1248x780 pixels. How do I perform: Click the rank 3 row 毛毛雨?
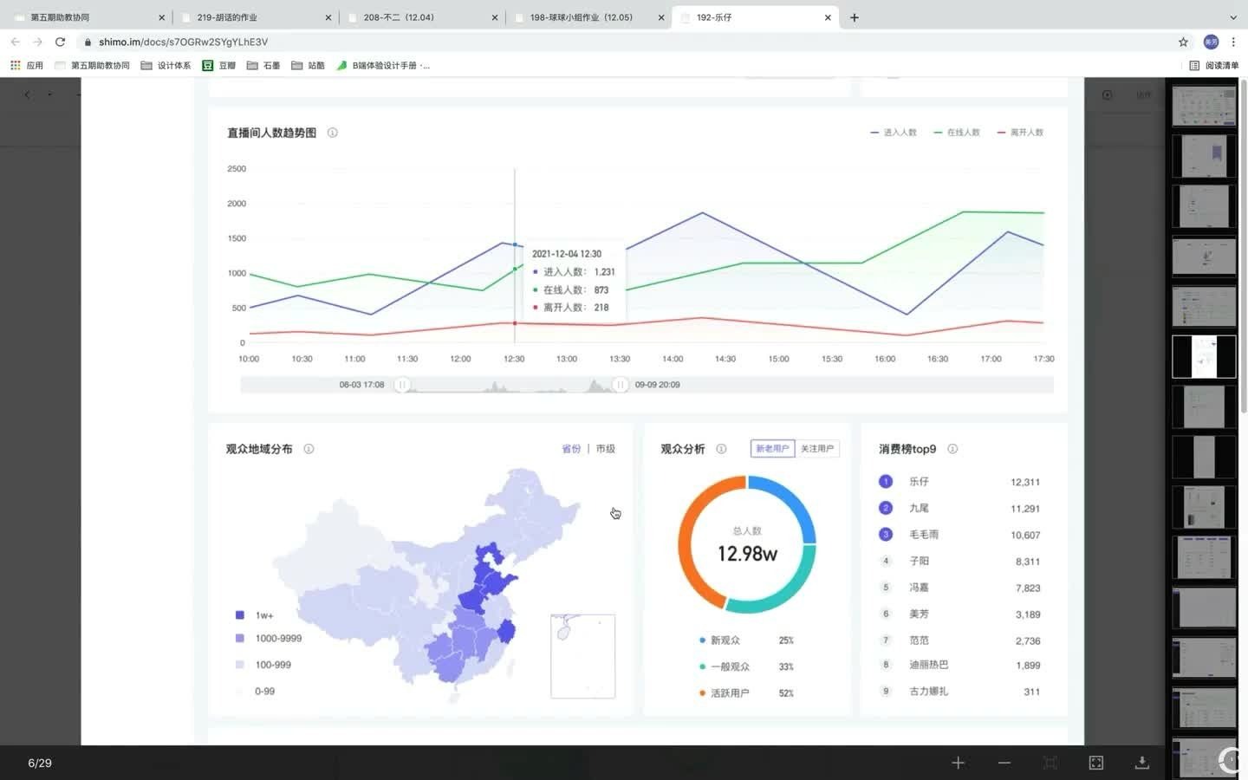(959, 535)
